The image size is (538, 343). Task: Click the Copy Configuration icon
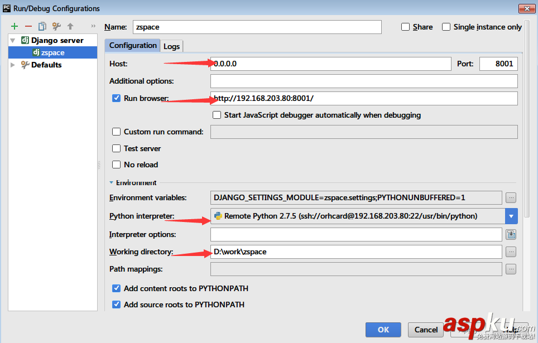[42, 26]
